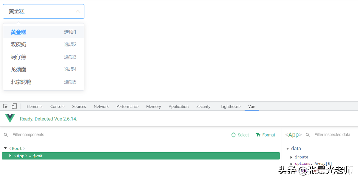Expand the App component node
Viewport: 358px width, 180px height.
(x=10, y=156)
